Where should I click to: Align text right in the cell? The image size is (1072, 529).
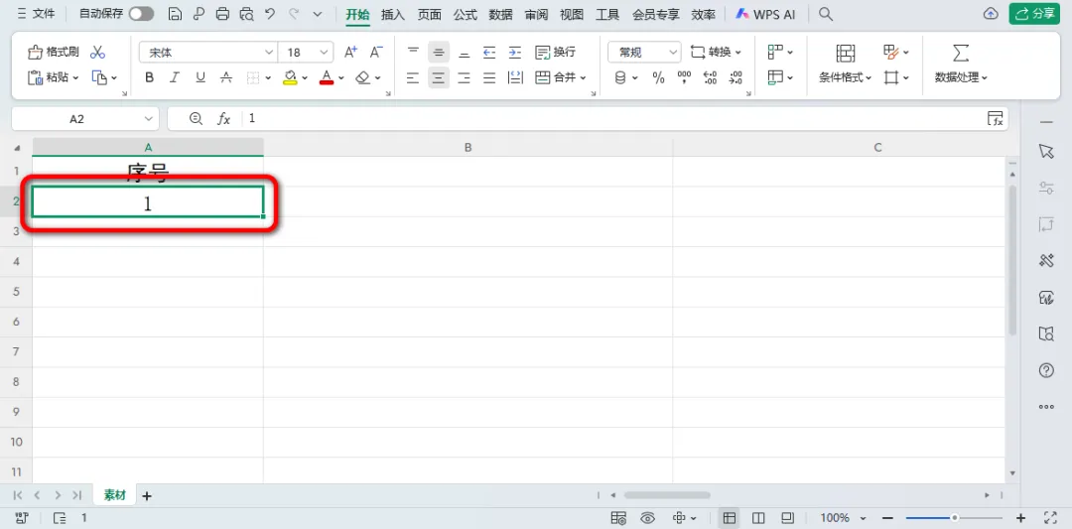pos(465,78)
